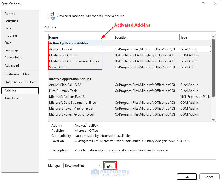This screenshot has width=221, height=181.
Task: Click the Cancel button
Action: point(209,177)
